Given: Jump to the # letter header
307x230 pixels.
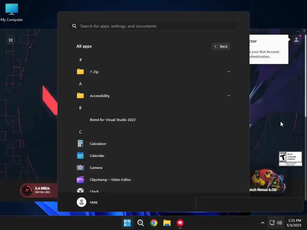Looking at the screenshot, I should 80,60.
